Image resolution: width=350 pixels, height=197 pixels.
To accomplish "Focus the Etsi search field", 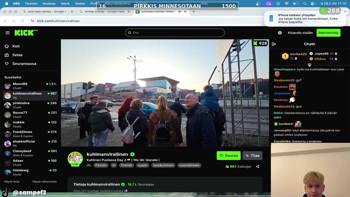I will (175, 33).
